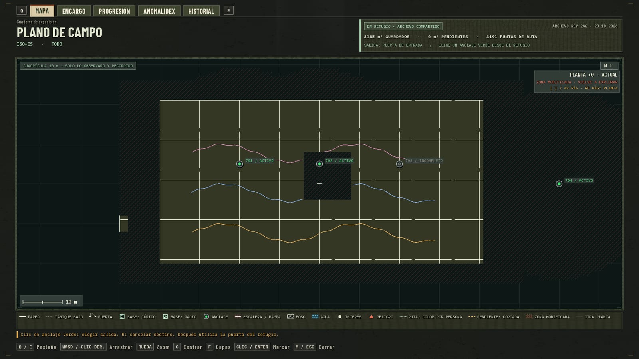Click the 'ISO-ES' label under title
The height and width of the screenshot is (359, 639).
click(25, 44)
